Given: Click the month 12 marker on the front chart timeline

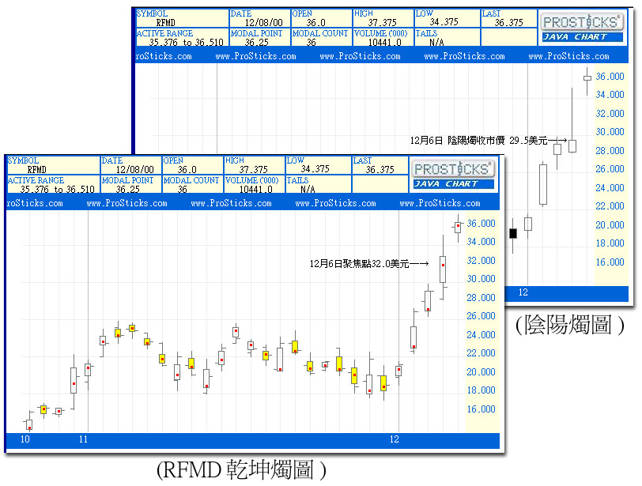Looking at the screenshot, I should pyautogui.click(x=395, y=439).
